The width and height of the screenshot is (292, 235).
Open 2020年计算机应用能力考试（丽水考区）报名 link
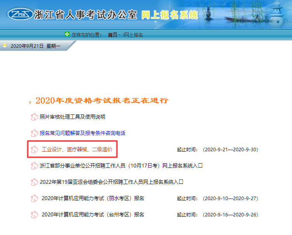tap(93, 198)
